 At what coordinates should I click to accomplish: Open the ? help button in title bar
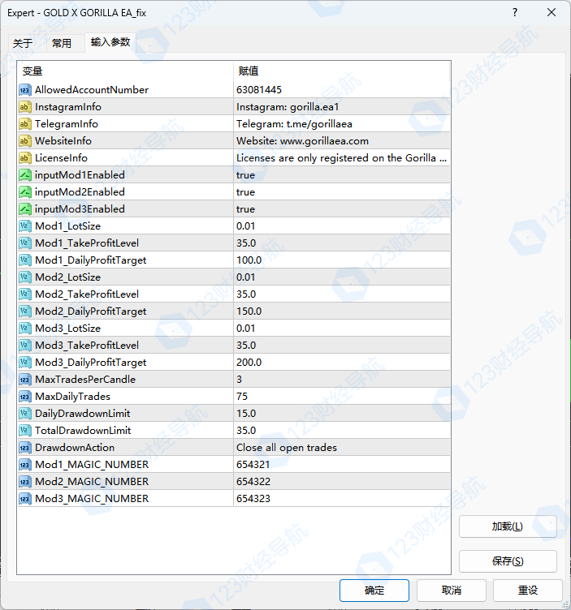[x=515, y=12]
